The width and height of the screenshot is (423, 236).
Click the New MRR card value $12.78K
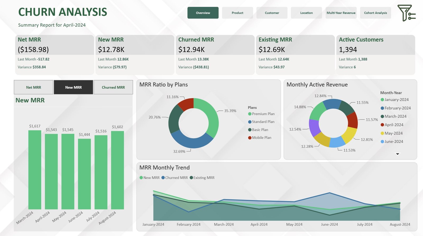coord(111,50)
